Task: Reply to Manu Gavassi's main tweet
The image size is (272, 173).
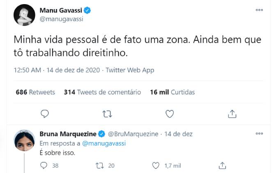Action: pyautogui.click(x=45, y=113)
